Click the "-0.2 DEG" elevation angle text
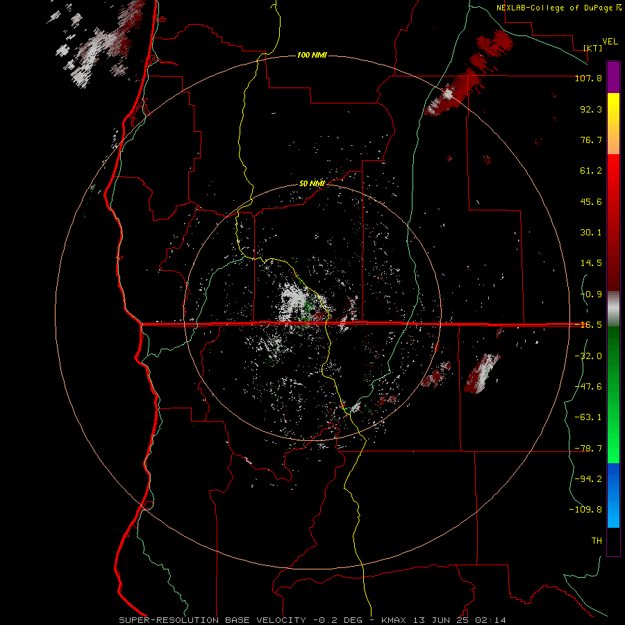 337,620
